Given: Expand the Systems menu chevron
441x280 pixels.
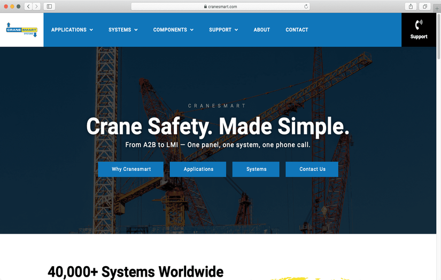Looking at the screenshot, I should point(136,30).
